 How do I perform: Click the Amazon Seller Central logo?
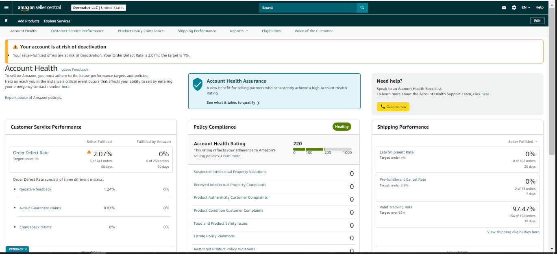(39, 8)
